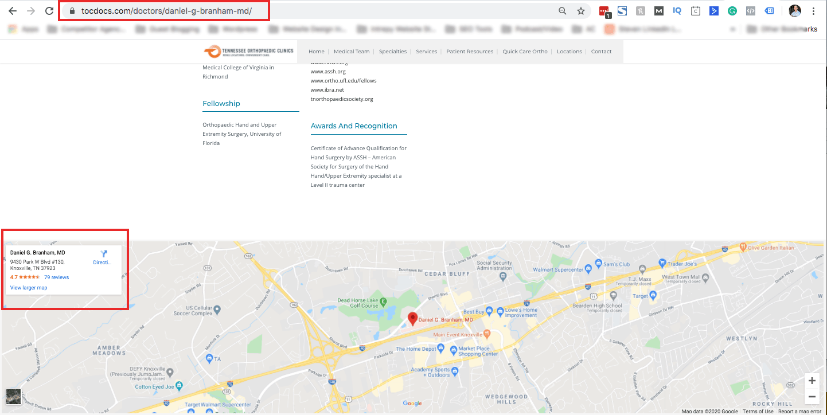
Task: Click the padlock site info icon
Action: [72, 11]
